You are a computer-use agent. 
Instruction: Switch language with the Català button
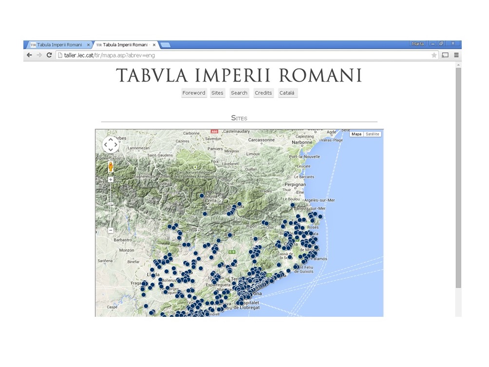287,93
